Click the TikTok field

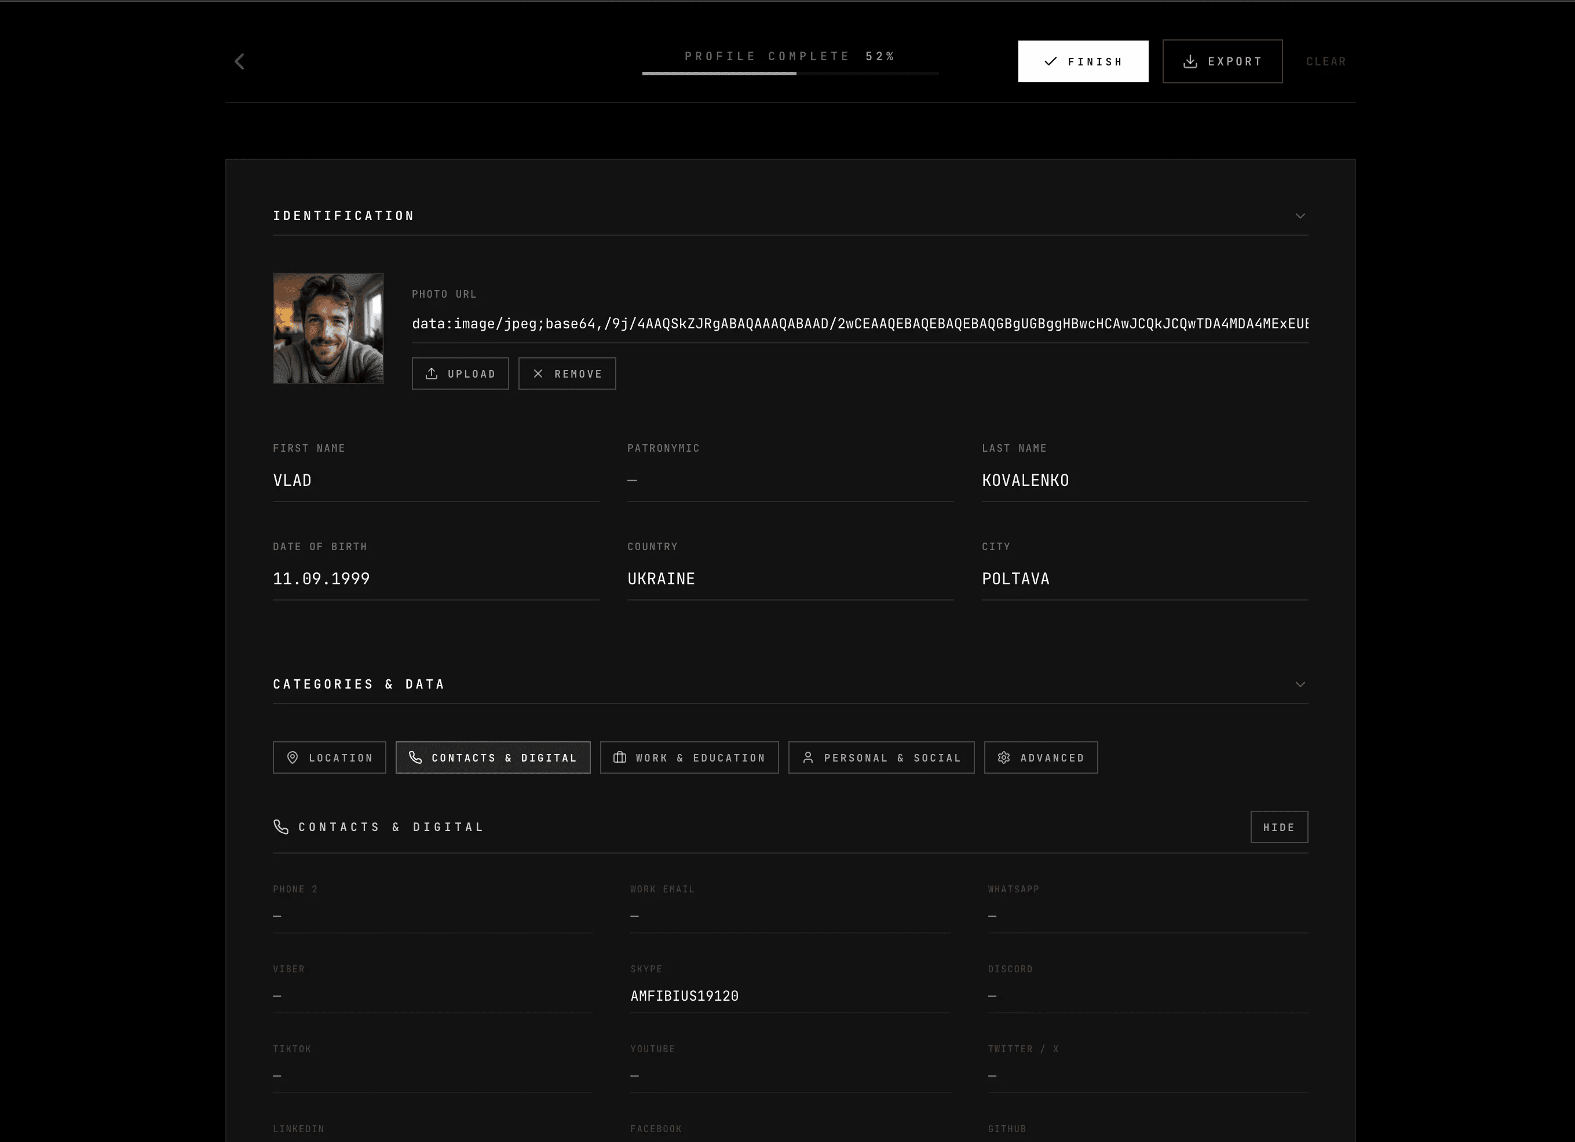point(433,1076)
